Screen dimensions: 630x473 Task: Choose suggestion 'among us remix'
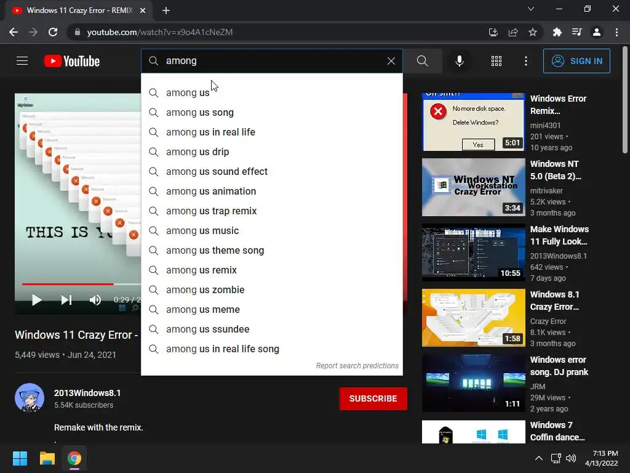pyautogui.click(x=271, y=270)
